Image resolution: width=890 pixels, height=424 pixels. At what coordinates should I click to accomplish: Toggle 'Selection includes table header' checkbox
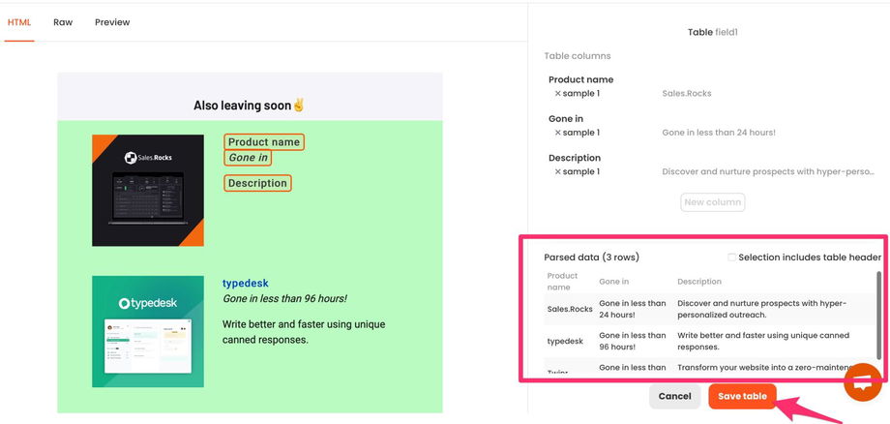coord(732,257)
